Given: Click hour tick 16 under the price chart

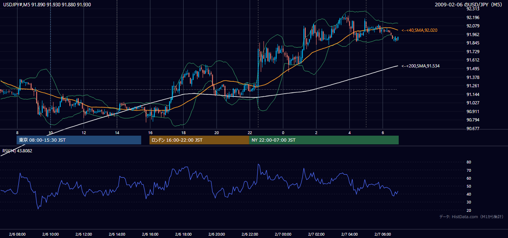Looking at the screenshot, I should point(150,132).
